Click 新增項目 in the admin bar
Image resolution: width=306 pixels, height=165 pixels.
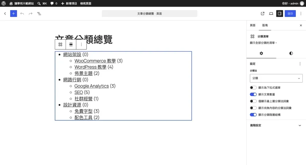69,3
